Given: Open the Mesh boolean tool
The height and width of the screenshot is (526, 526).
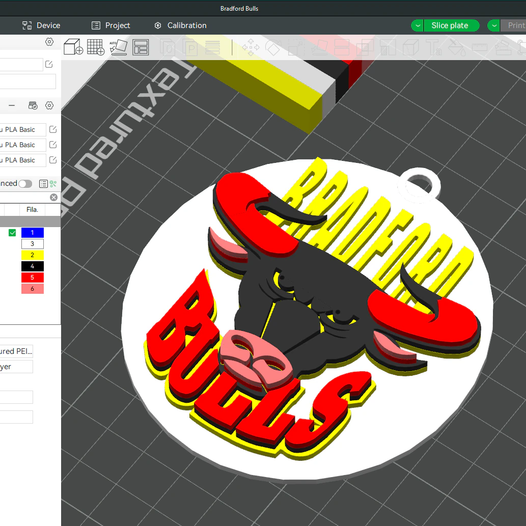Looking at the screenshot, I should (x=365, y=48).
